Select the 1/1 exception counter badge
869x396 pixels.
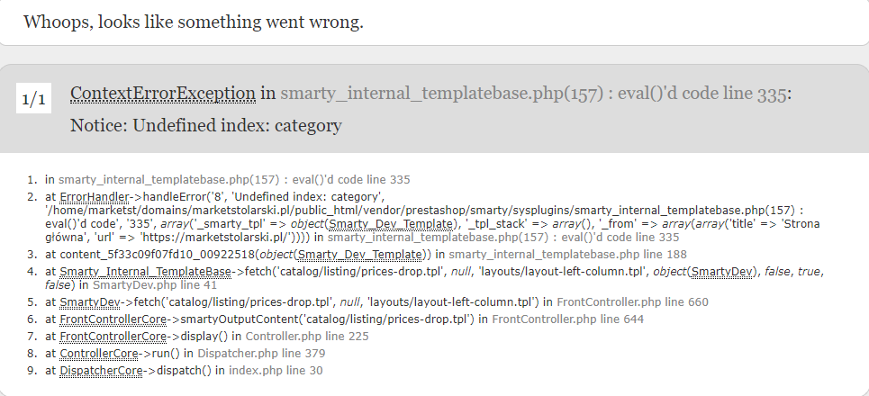pos(34,99)
